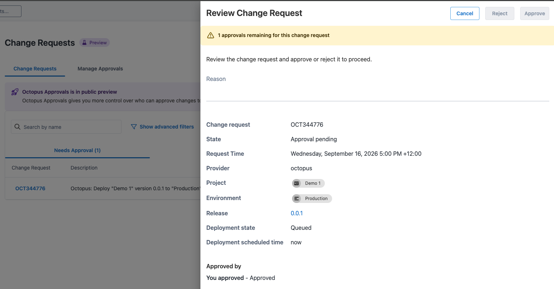Click the OCT344776 value in details
554x289 pixels.
pos(307,125)
